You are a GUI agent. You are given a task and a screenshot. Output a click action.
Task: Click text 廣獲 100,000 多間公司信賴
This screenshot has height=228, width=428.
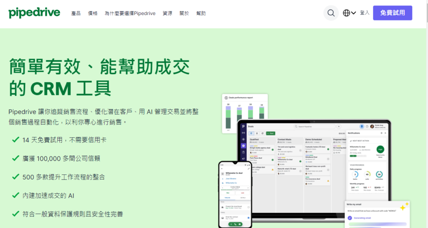[x=61, y=159]
